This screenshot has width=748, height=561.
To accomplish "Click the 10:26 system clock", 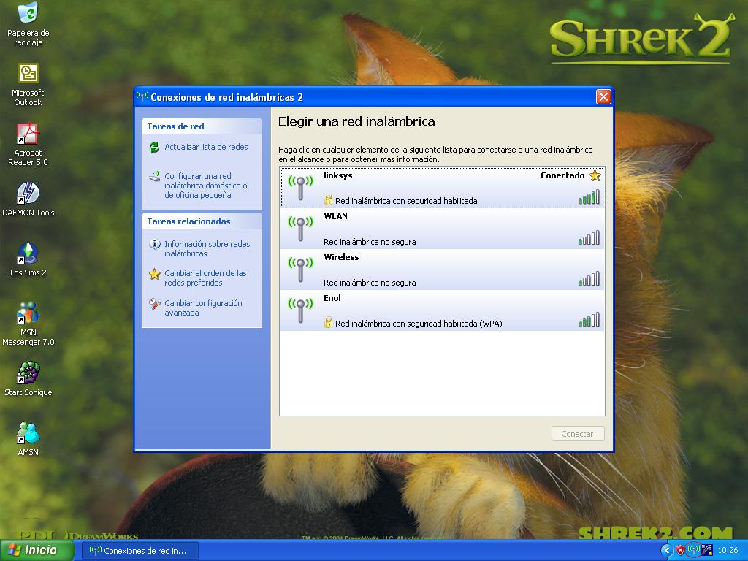I will (x=728, y=551).
